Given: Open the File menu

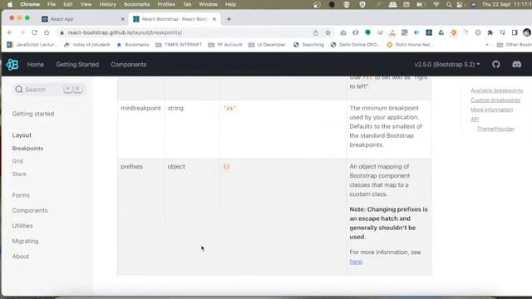Looking at the screenshot, I should (x=52, y=4).
